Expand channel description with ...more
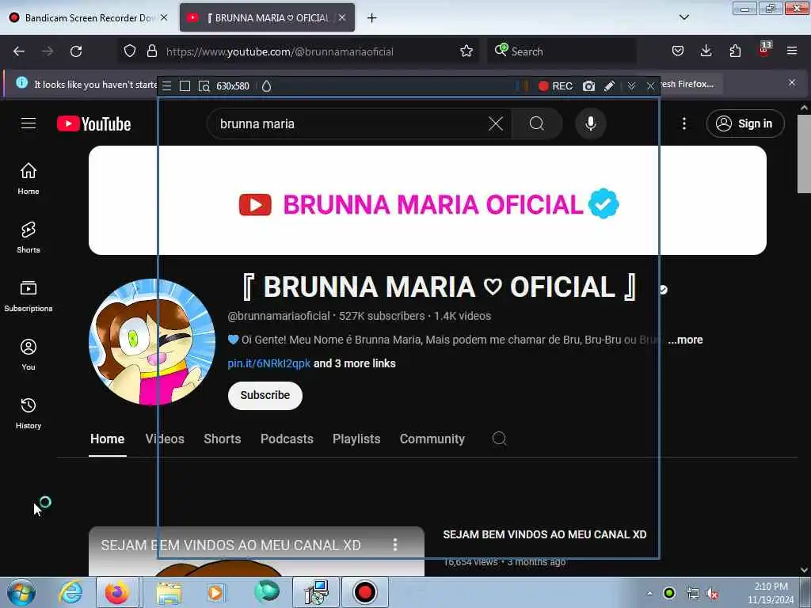811x608 pixels. pyautogui.click(x=685, y=340)
